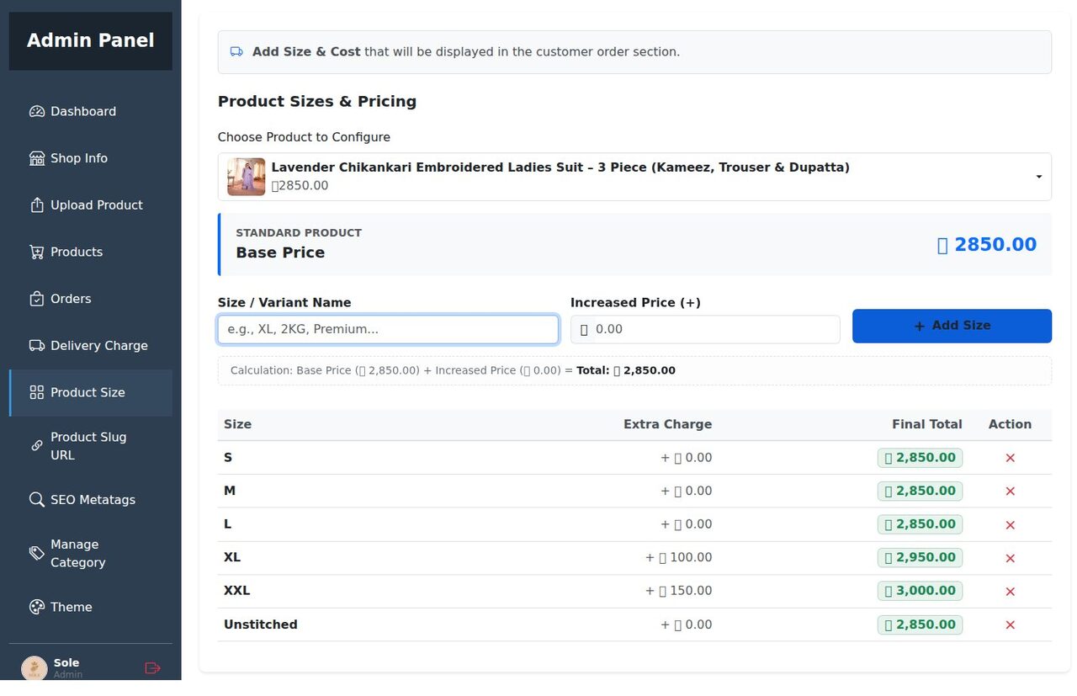Click the Theme palette icon
This screenshot has width=1077, height=696.
click(x=36, y=607)
